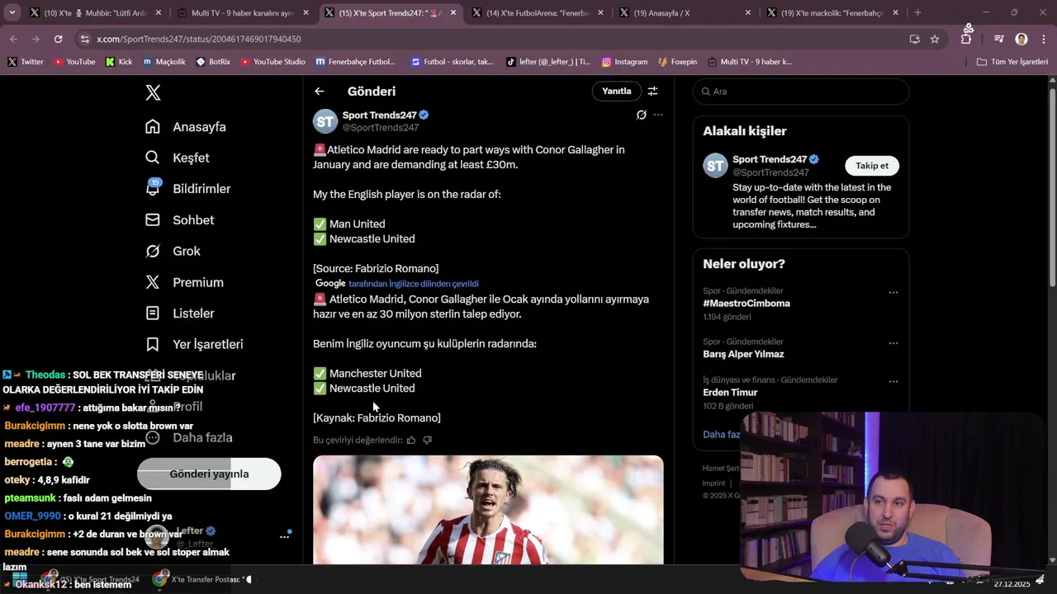Screen dimensions: 1057x594
Task: Reload the page in the browser toolbar
Action: click(x=58, y=39)
